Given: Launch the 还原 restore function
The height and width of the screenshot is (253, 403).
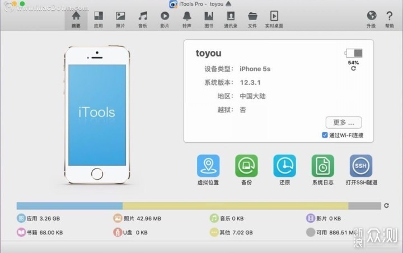Looking at the screenshot, I should pos(284,166).
